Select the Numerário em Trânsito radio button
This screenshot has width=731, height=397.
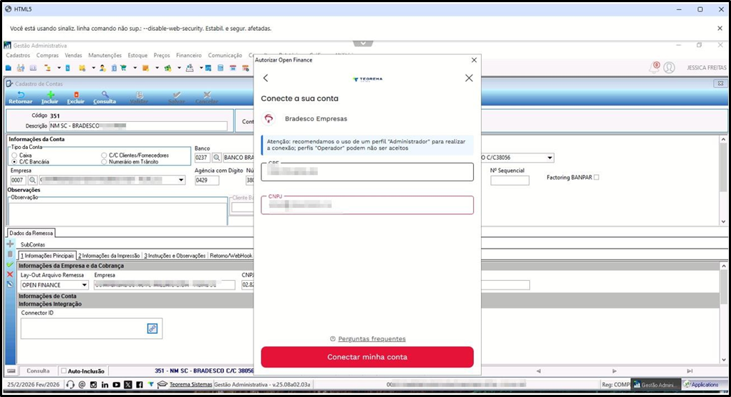(104, 162)
